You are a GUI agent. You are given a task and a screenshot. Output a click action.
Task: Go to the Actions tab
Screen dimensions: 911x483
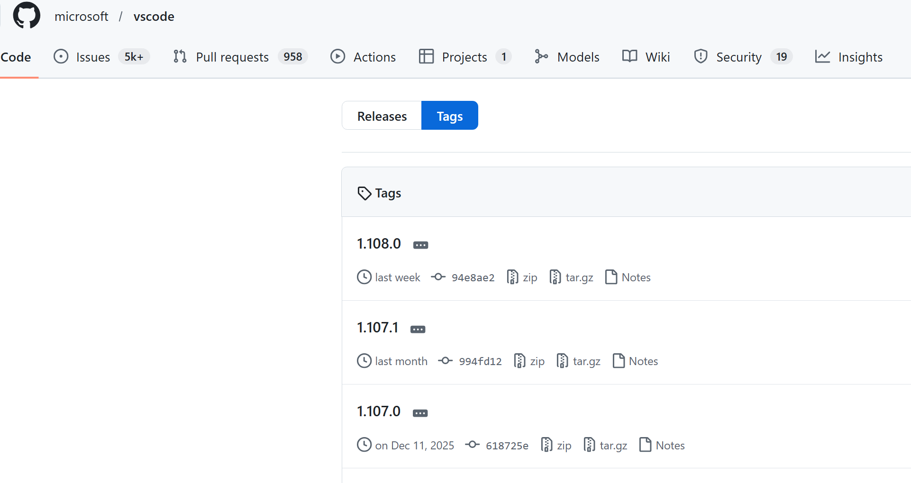374,57
